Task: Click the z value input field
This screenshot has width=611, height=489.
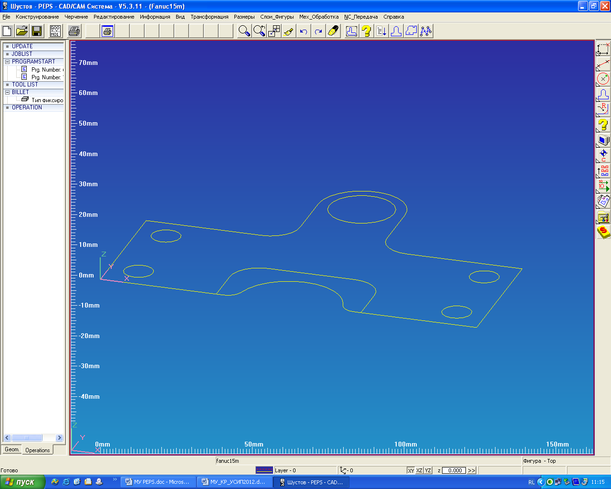Action: 454,470
